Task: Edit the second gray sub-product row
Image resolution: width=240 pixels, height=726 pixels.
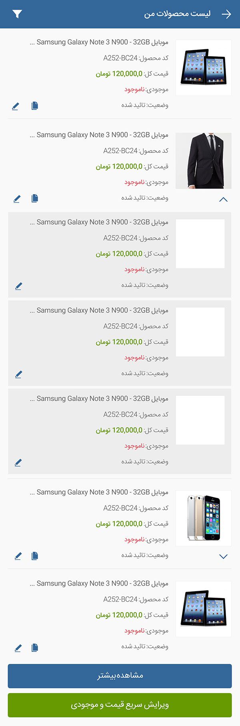Action: point(18,374)
